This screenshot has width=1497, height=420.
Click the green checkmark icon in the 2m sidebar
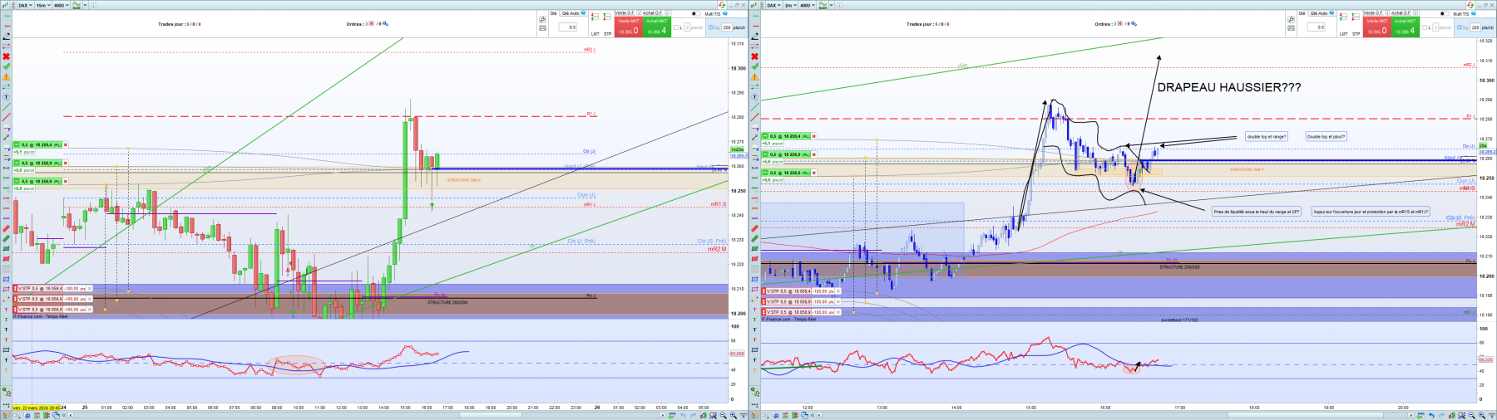[x=755, y=66]
